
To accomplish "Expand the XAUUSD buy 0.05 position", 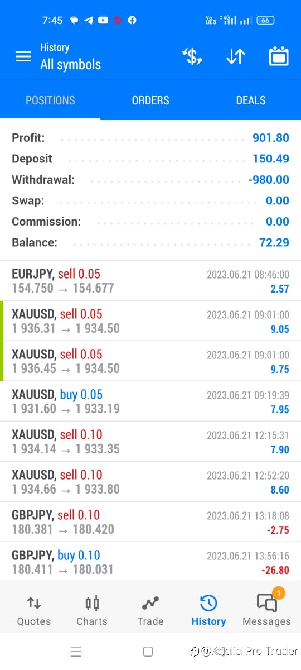I will 151,401.
